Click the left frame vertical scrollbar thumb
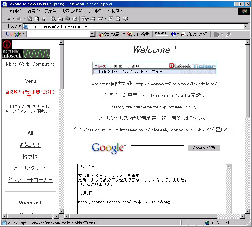This screenshot has width=252, height=227. [61, 67]
